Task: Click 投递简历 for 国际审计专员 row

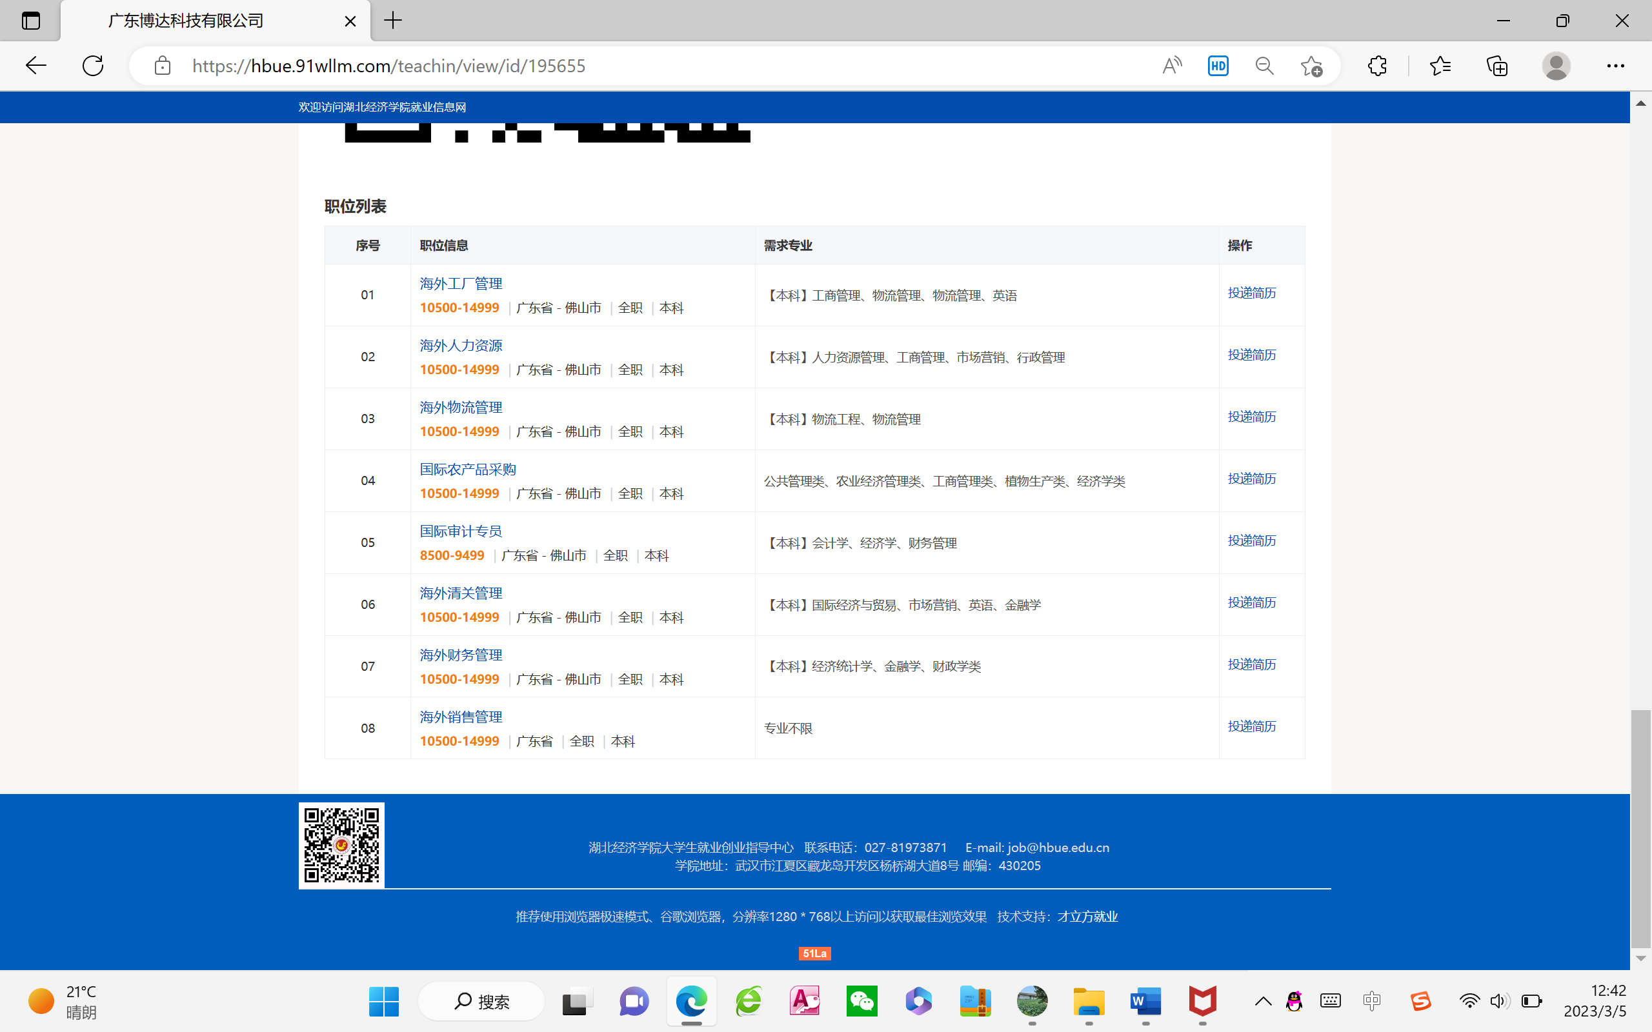Action: point(1251,541)
